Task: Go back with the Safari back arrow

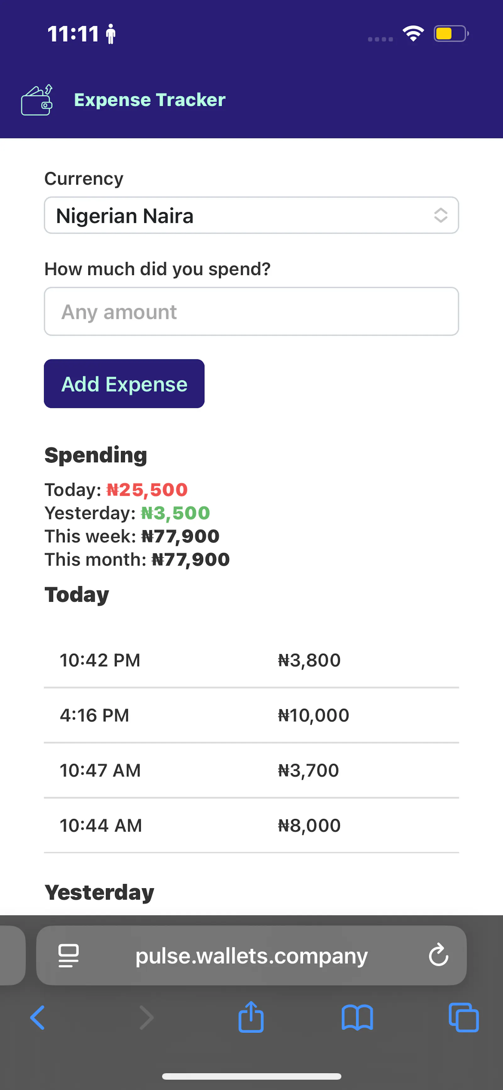Action: [37, 1018]
